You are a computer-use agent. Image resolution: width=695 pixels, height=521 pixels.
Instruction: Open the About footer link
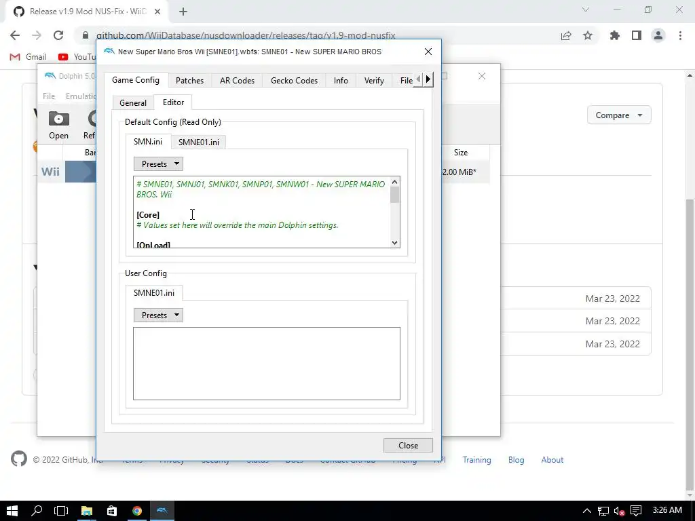(552, 460)
